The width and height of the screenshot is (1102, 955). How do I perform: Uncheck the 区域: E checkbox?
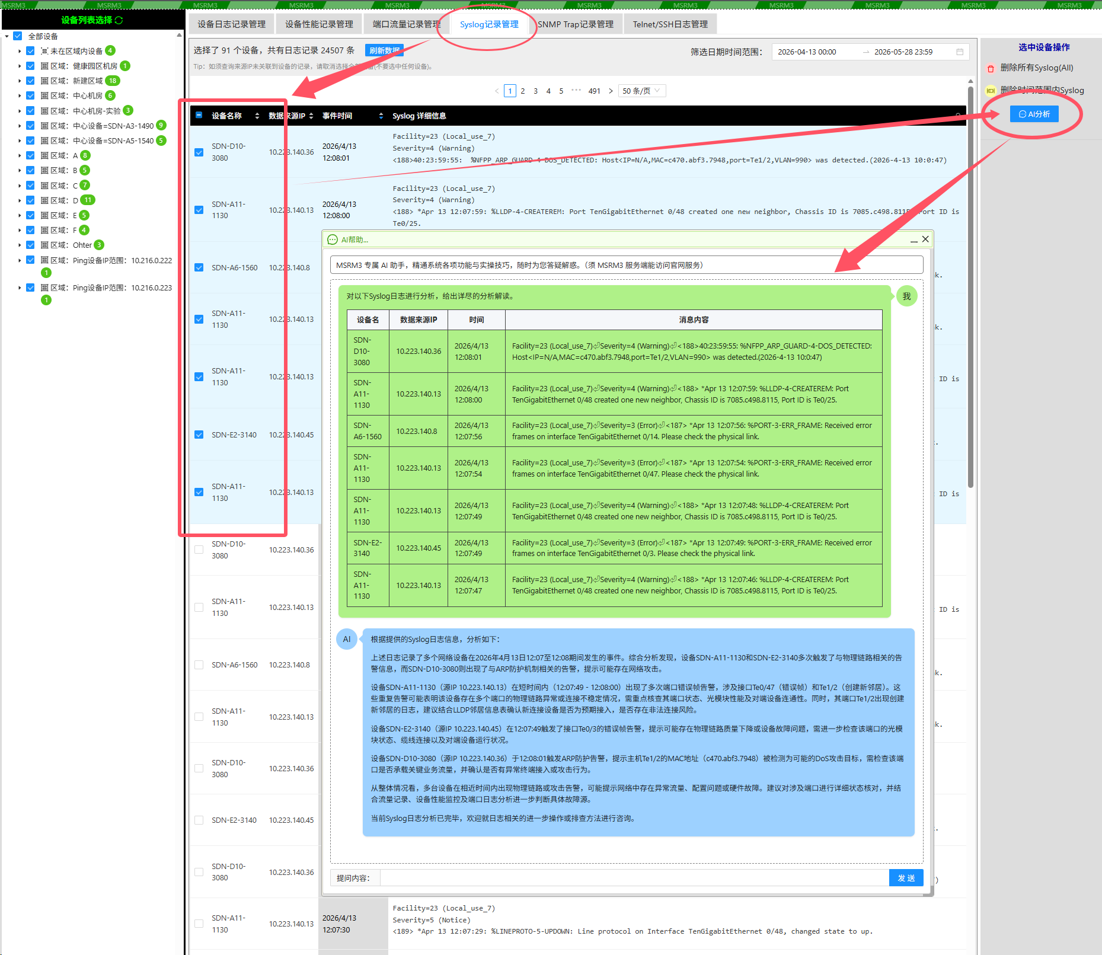(30, 215)
